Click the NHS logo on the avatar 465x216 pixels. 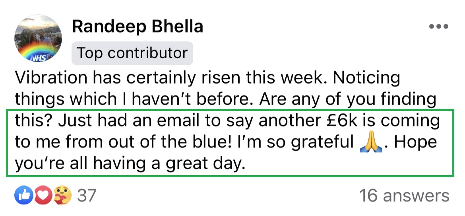point(39,57)
